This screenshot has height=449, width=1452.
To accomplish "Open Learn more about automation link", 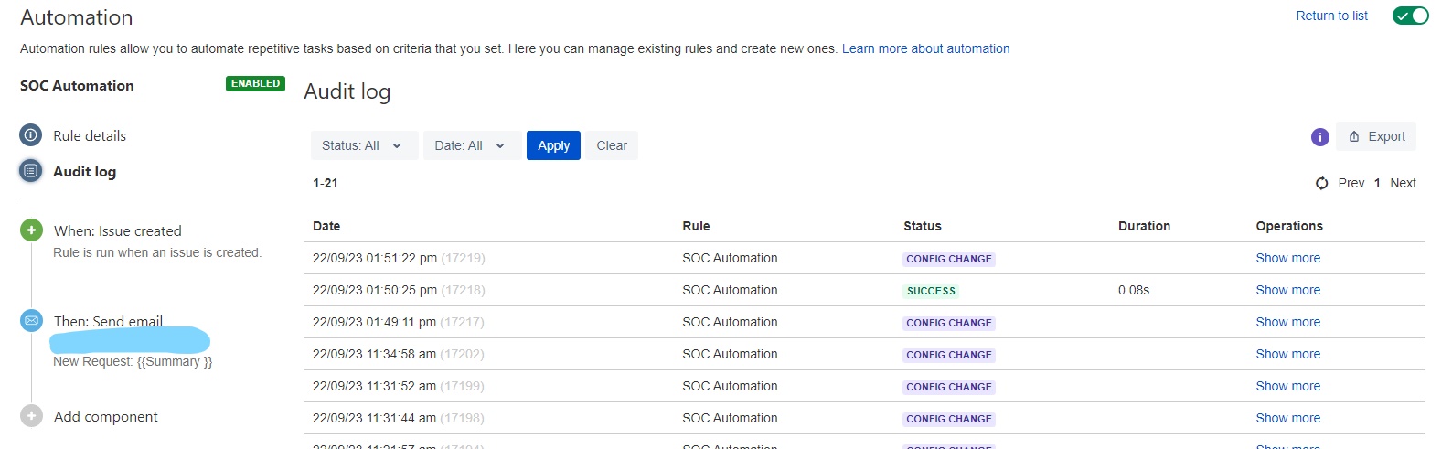I will pos(925,48).
